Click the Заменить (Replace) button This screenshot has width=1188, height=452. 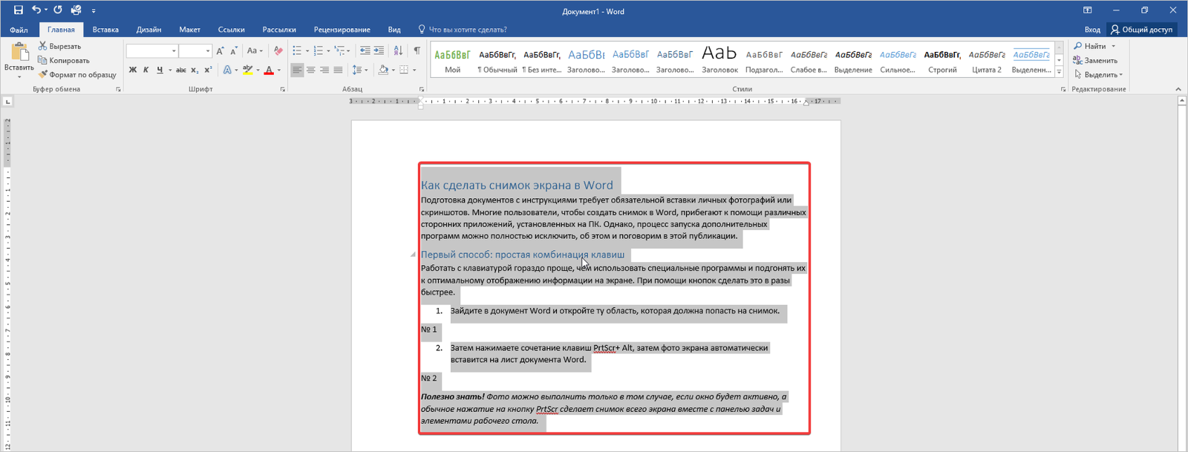(x=1095, y=61)
